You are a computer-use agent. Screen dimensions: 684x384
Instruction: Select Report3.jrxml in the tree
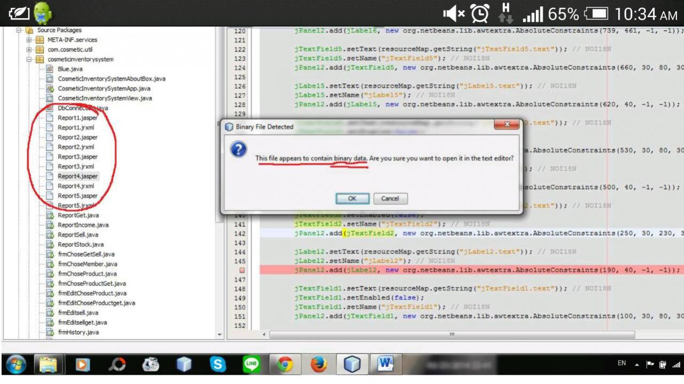tap(76, 166)
